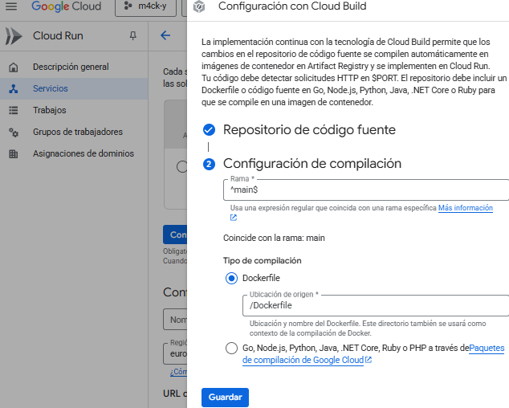
Task: Click the Google Cloud logo
Action: 66,6
